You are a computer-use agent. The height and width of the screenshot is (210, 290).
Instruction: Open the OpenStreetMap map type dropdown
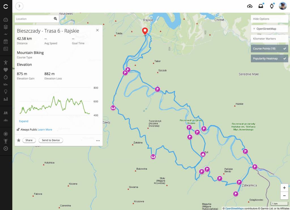point(269,29)
